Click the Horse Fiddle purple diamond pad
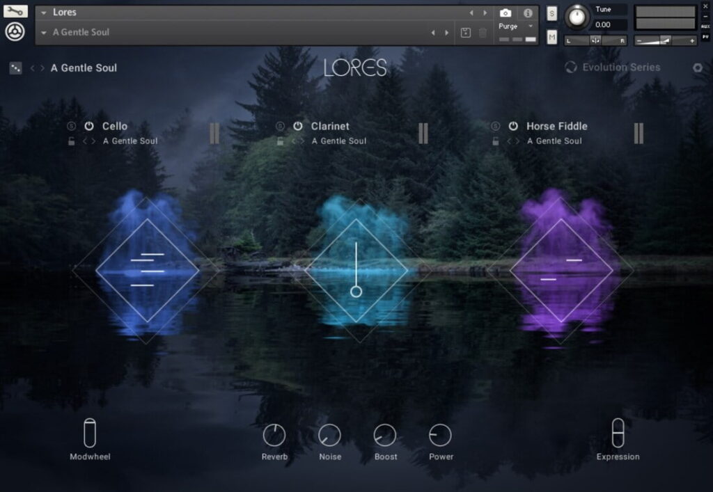Screen dimensions: 713x492 [561, 270]
